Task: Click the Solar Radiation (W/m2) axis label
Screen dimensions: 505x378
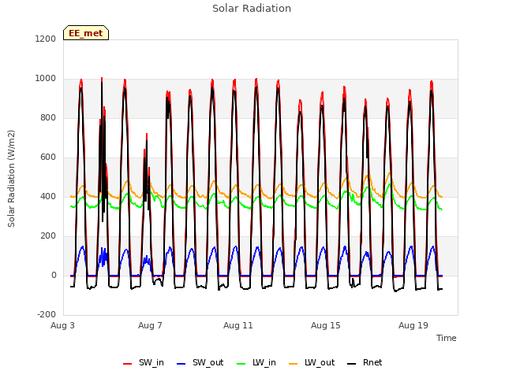Action: (x=11, y=179)
